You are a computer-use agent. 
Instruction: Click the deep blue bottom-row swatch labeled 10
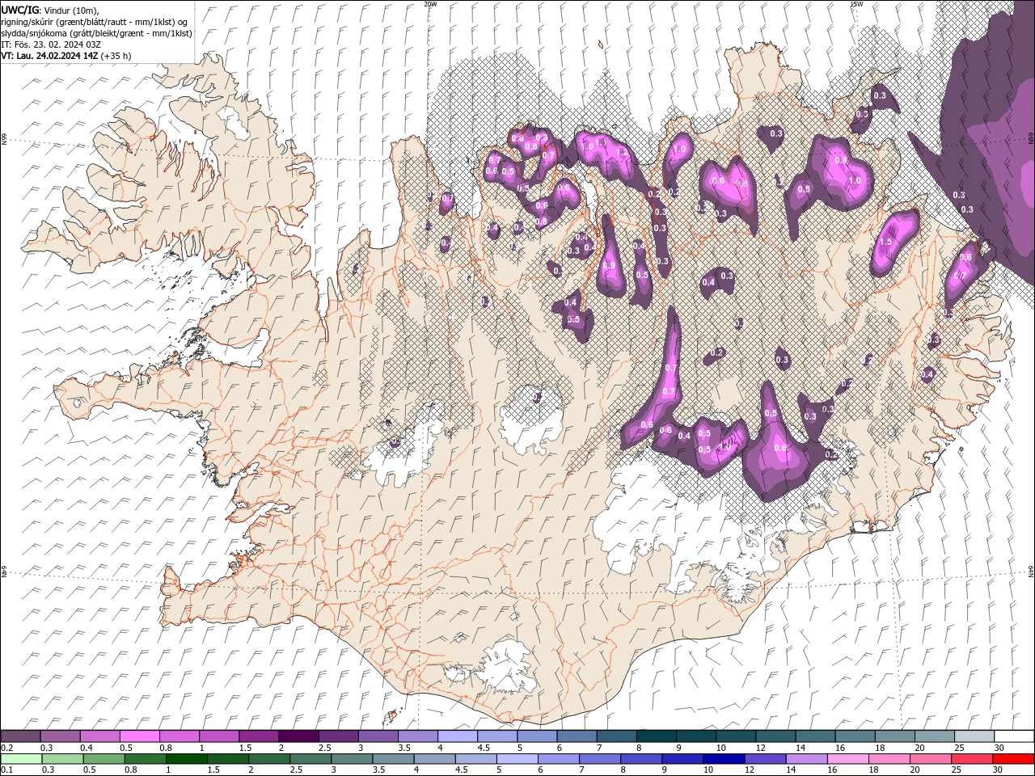click(x=724, y=759)
